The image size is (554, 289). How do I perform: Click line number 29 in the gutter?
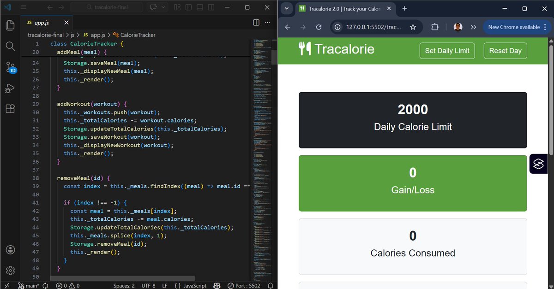click(x=36, y=104)
